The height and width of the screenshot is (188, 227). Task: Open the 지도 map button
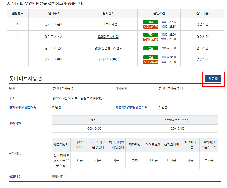pos(213,79)
